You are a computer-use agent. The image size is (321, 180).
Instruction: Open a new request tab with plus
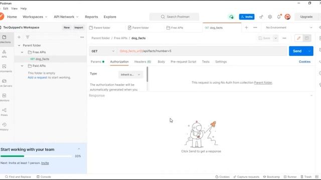point(246,27)
